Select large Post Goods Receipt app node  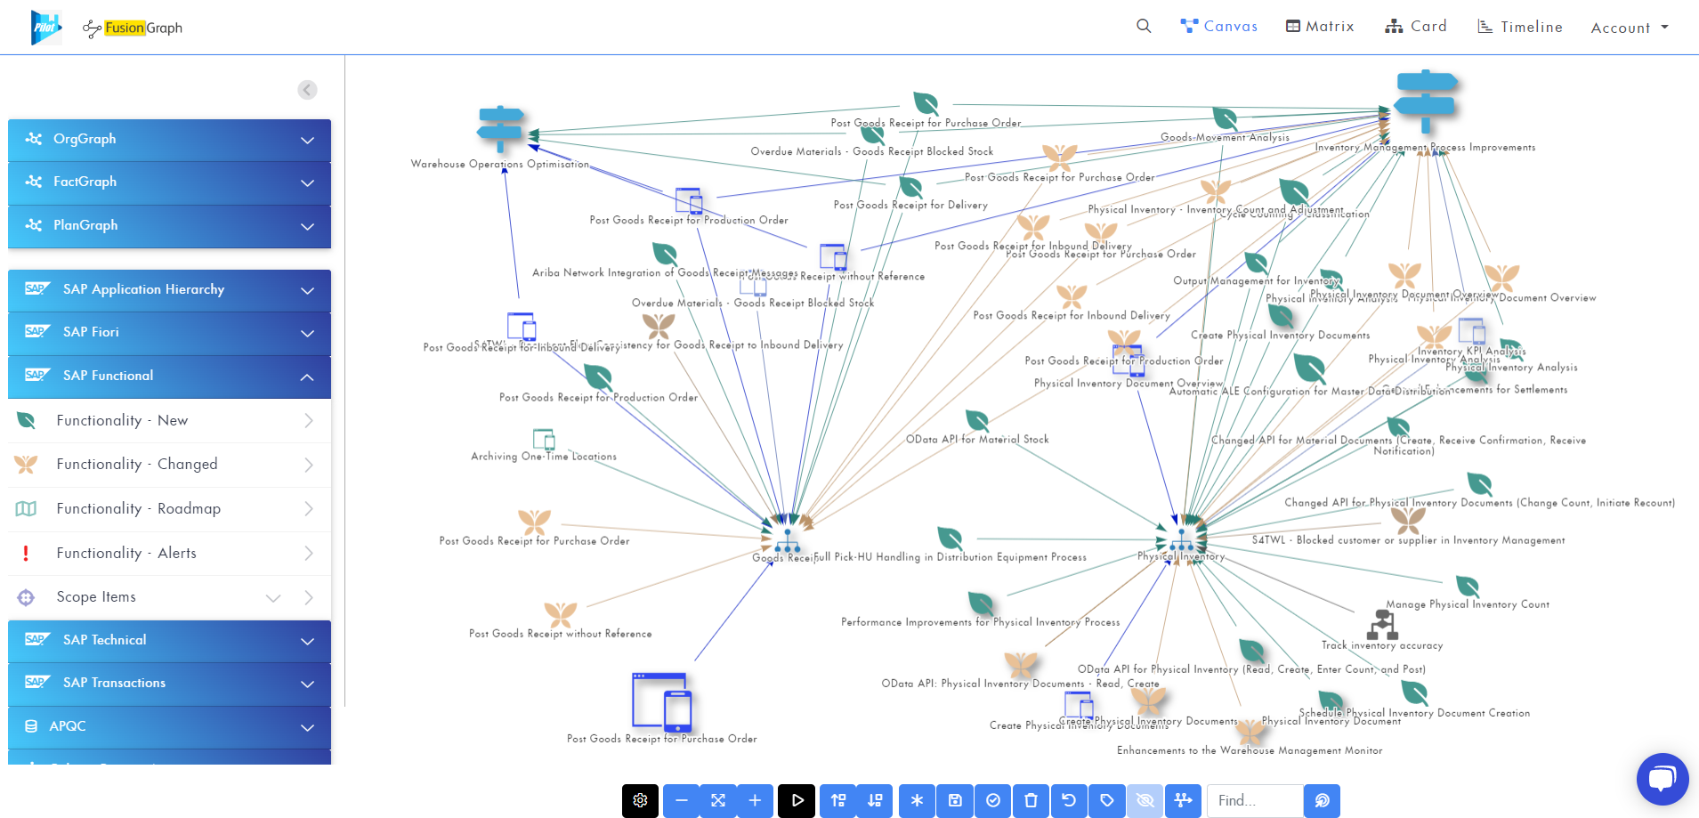662,701
